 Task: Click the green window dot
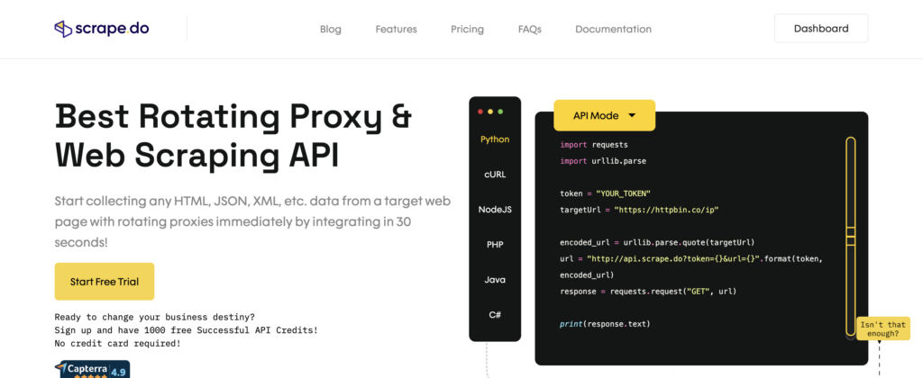pos(500,111)
